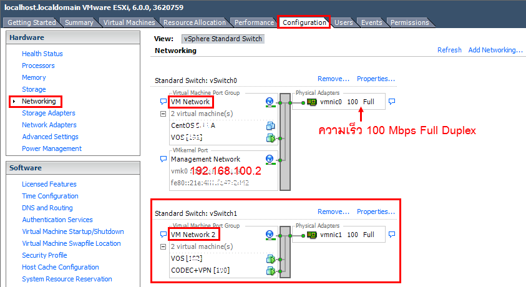Open the Performance tab
Image resolution: width=526 pixels, height=287 pixels.
click(254, 22)
